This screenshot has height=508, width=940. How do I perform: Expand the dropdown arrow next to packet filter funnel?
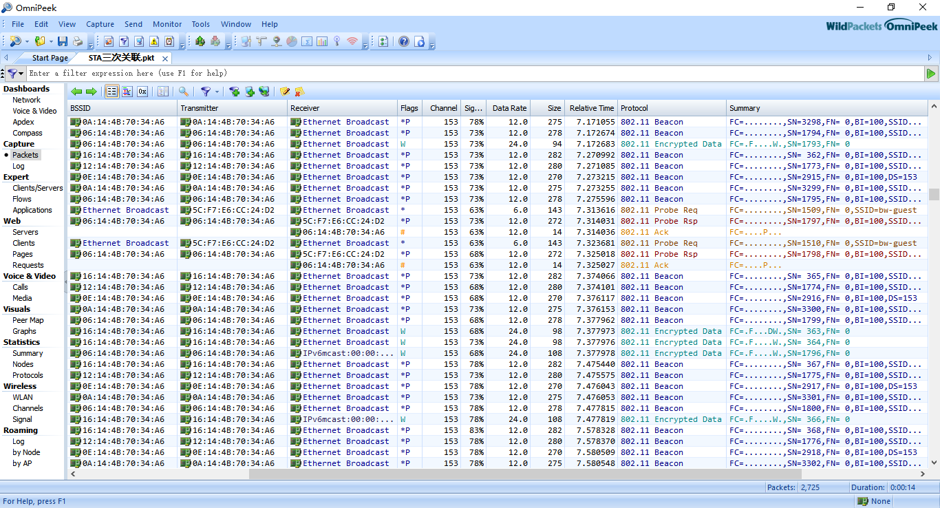point(217,92)
